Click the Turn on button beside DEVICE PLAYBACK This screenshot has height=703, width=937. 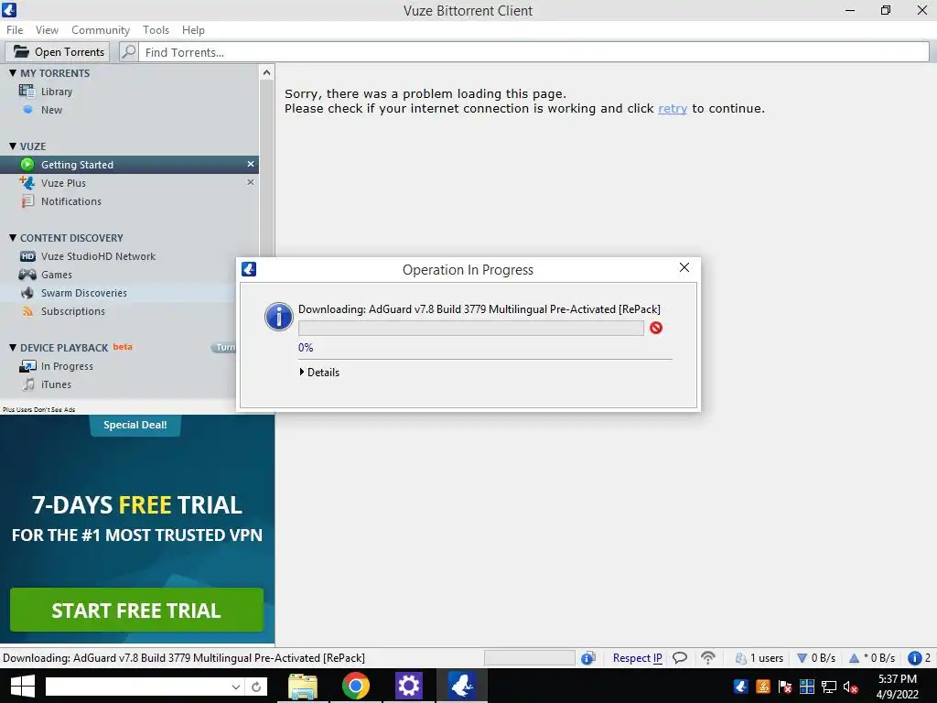[224, 347]
